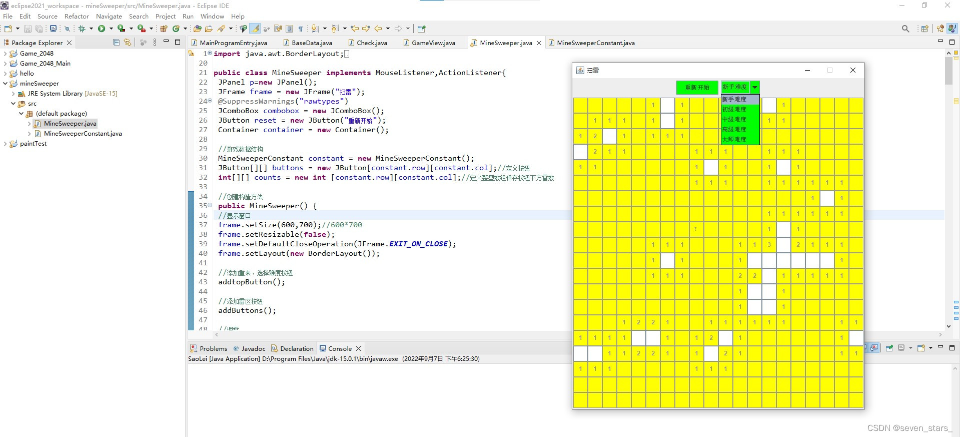Click the New Java Class icon

click(x=176, y=29)
